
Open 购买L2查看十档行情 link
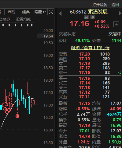click(x=90, y=48)
